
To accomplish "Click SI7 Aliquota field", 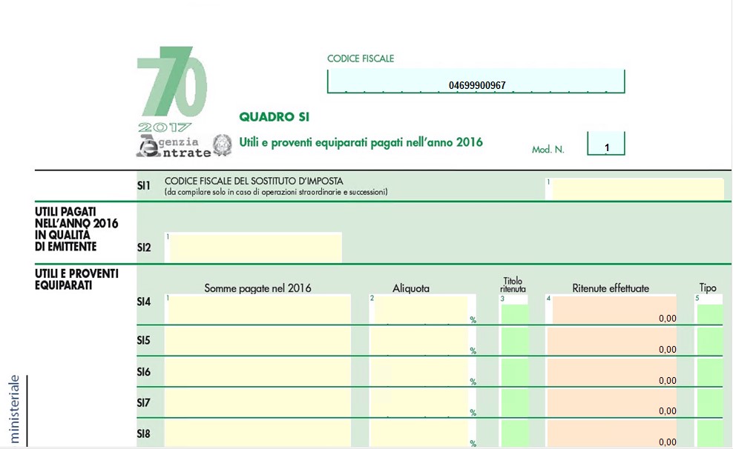I will pyautogui.click(x=419, y=402).
